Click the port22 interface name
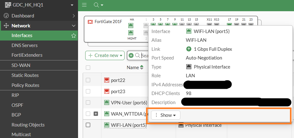Viewport: 294px width, 138px height. [118, 80]
